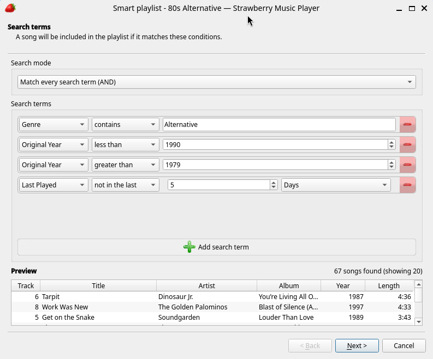Open field dropdown on the 1979 row

point(54,165)
